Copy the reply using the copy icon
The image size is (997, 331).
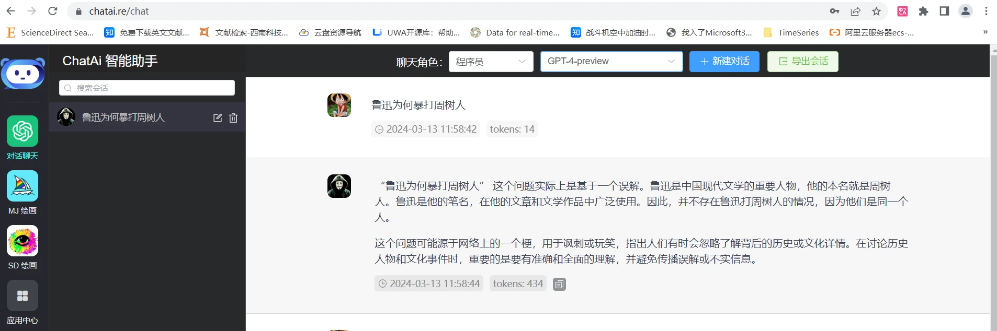[559, 284]
